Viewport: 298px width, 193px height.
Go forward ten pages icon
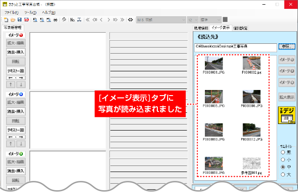coord(115,20)
